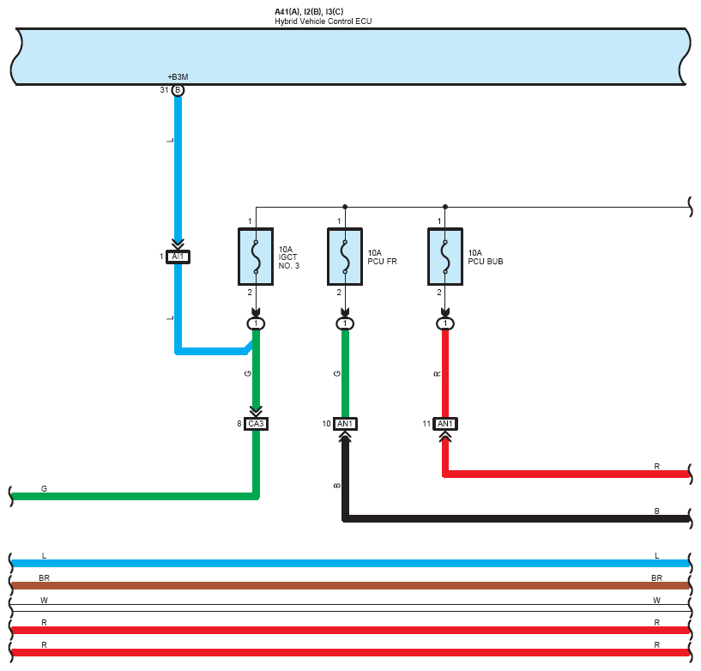The image size is (701, 671).
Task: Click the AN1 connector at pin 10
Action: (345, 424)
